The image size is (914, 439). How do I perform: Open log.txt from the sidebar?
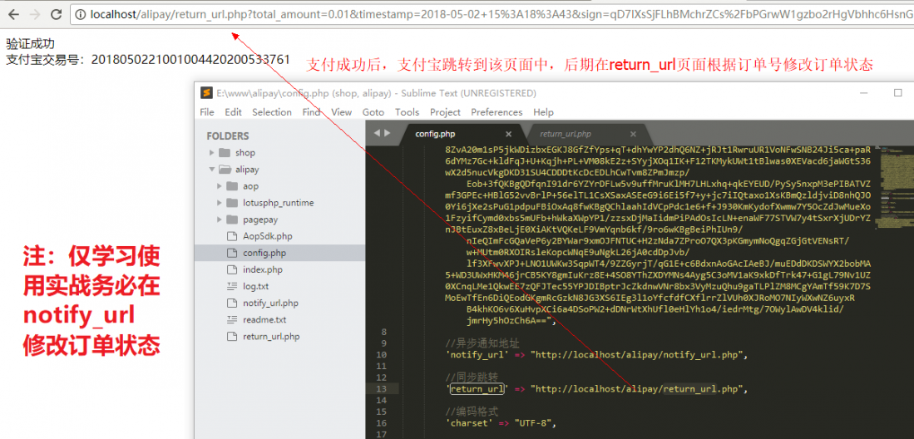click(x=256, y=286)
